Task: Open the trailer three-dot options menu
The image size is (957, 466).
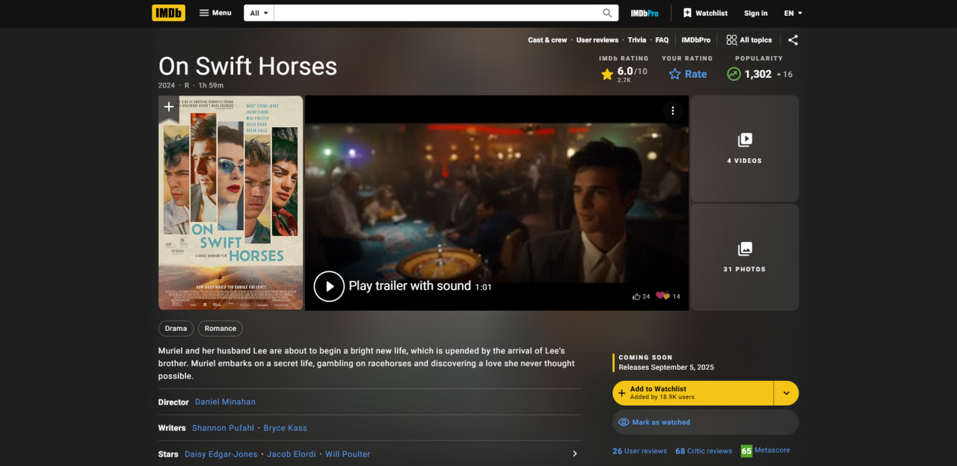Action: 672,111
